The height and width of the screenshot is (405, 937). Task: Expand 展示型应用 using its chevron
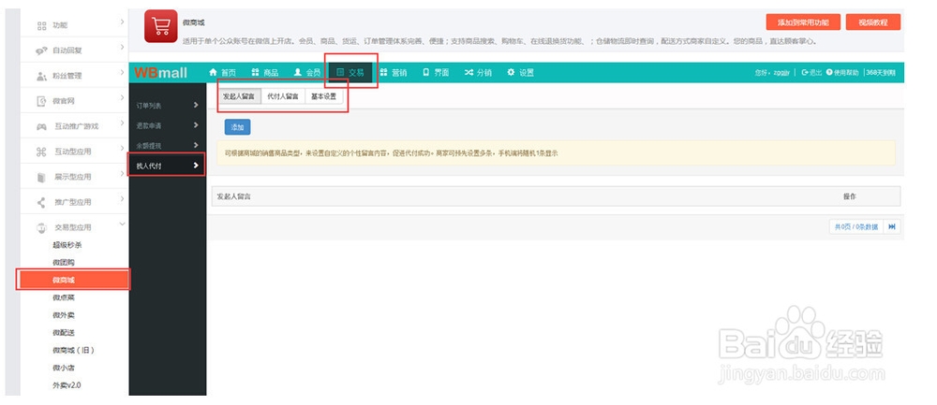click(x=122, y=174)
